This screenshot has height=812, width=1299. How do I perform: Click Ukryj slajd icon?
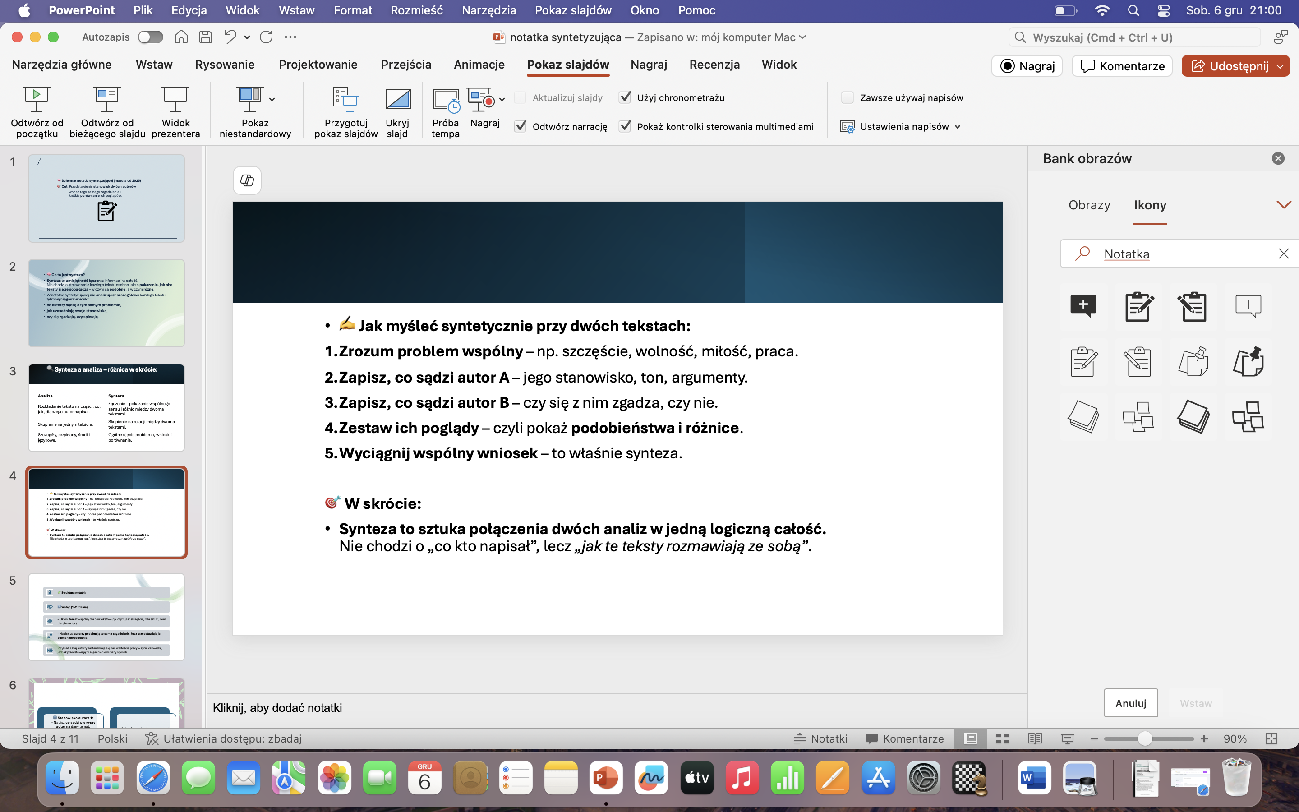[397, 99]
